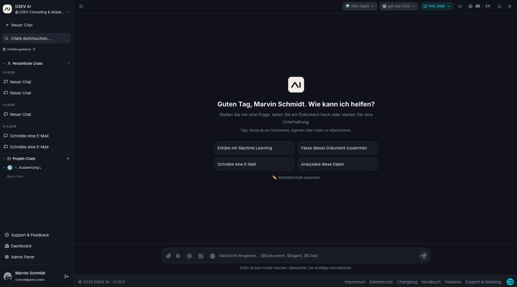Click the Guten Tag, Marvin Schmidt heading
The width and height of the screenshot is (517, 287).
296,104
